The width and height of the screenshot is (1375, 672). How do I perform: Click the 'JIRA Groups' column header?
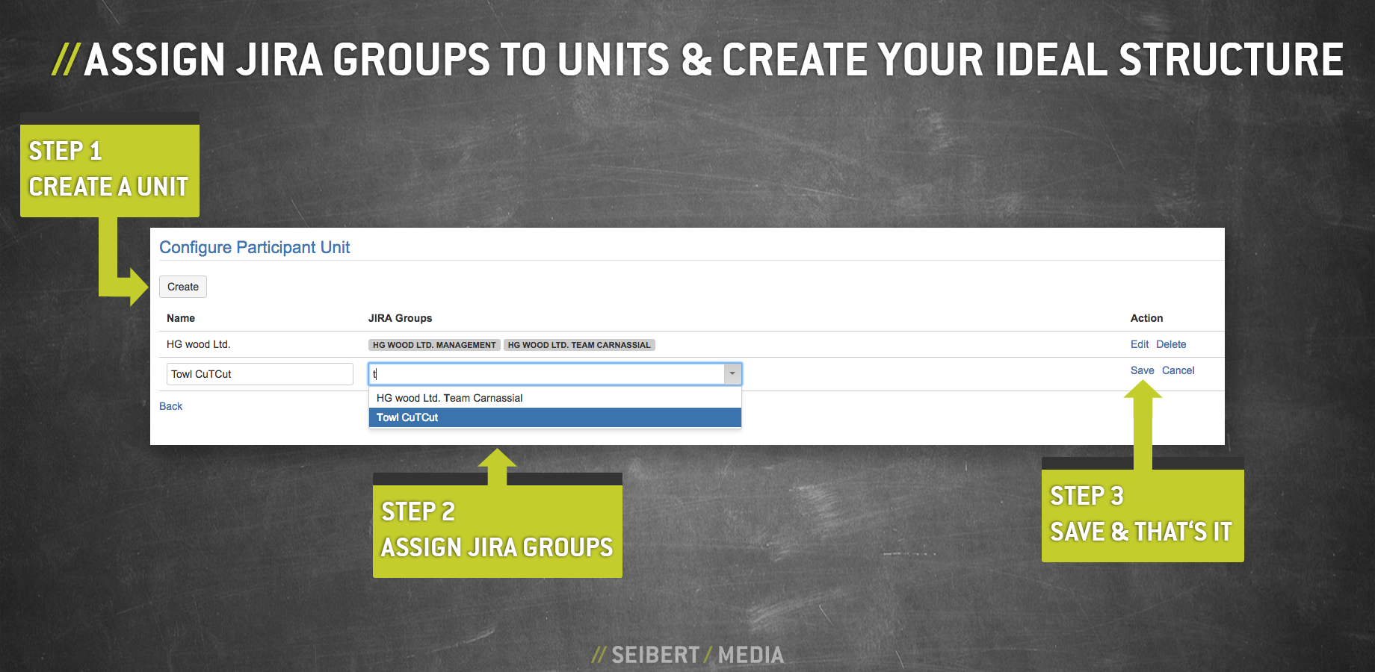(400, 318)
